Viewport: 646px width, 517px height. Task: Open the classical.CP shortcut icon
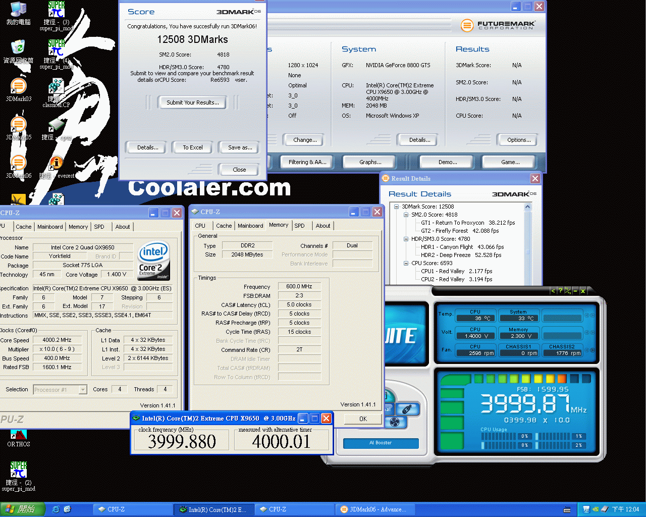(56, 93)
